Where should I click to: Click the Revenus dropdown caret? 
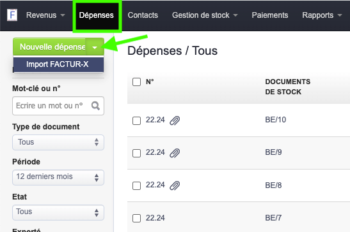[x=63, y=15]
